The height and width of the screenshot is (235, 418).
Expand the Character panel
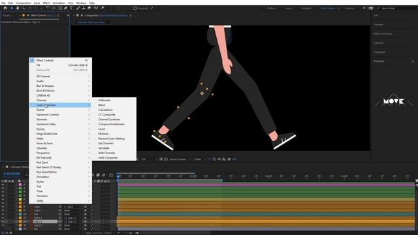click(x=379, y=61)
